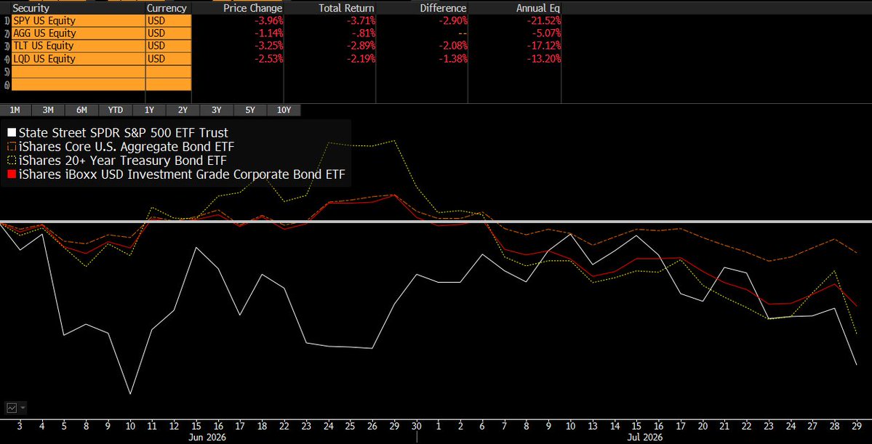This screenshot has height=444, width=872.
Task: Click the Price Change column header
Action: click(252, 8)
